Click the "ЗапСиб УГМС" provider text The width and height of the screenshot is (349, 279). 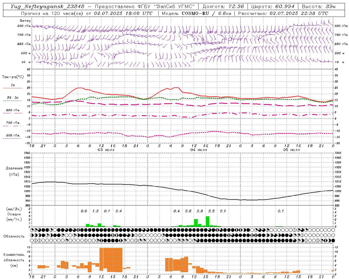click(x=174, y=7)
